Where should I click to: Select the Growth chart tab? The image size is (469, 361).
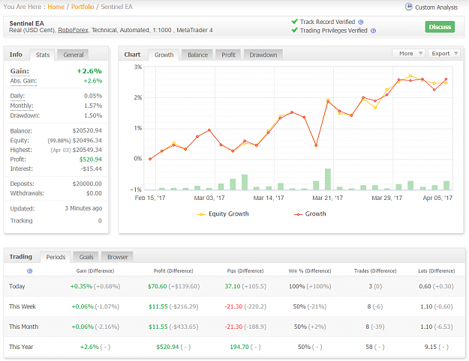(164, 55)
